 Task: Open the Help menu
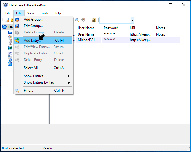point(57,13)
